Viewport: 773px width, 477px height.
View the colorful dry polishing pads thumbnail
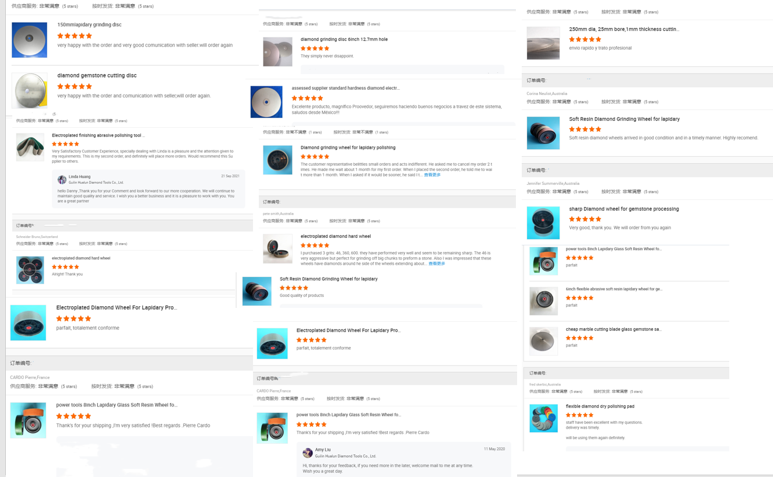point(543,418)
